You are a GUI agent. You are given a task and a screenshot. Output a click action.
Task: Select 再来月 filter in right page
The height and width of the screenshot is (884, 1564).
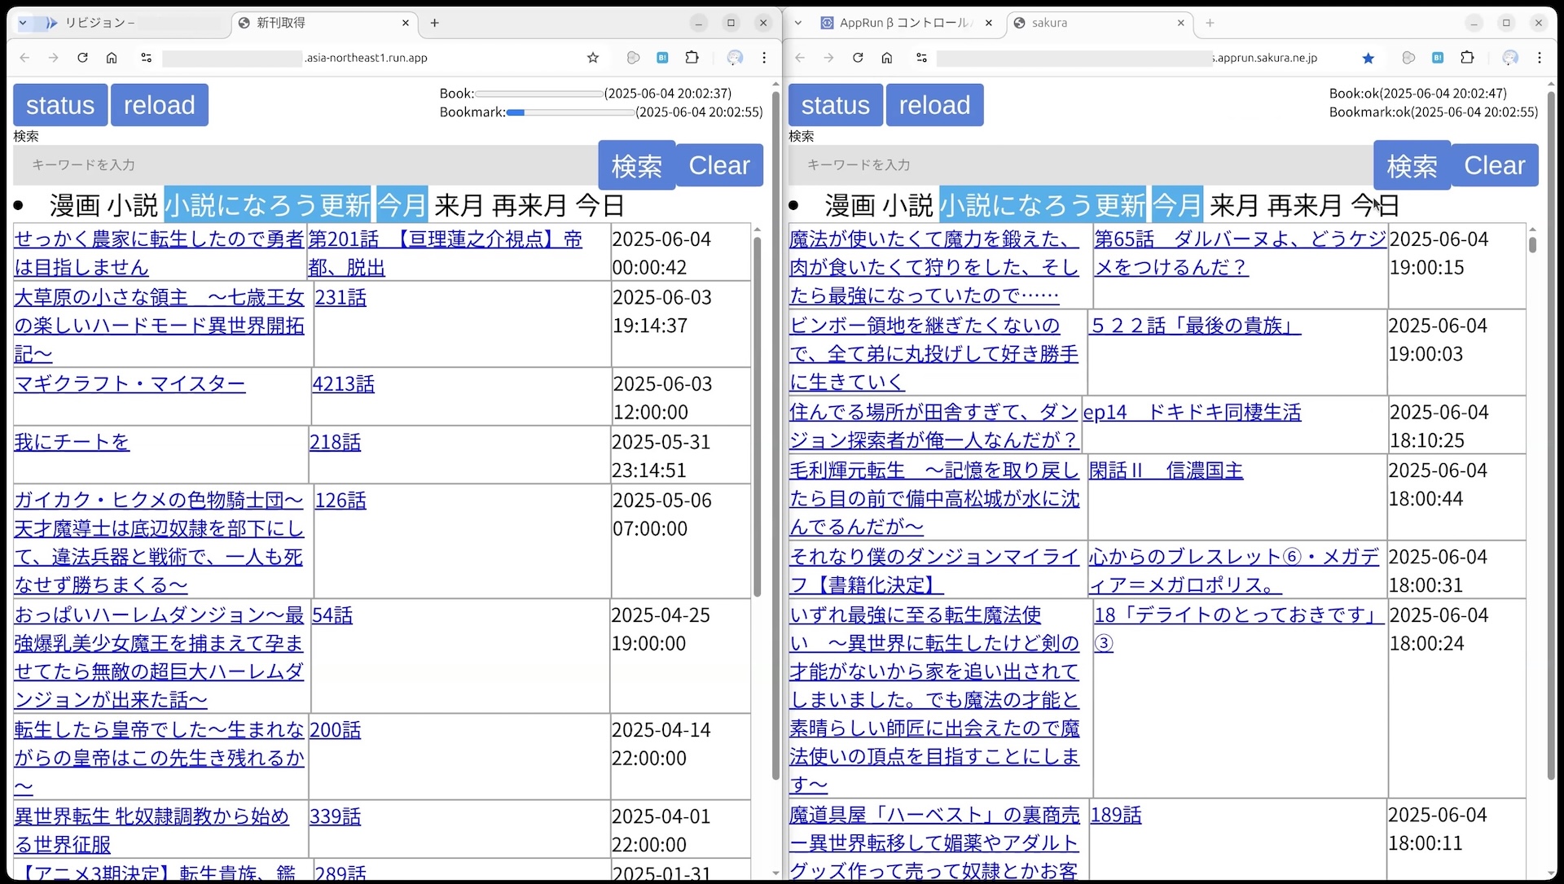click(x=1305, y=205)
